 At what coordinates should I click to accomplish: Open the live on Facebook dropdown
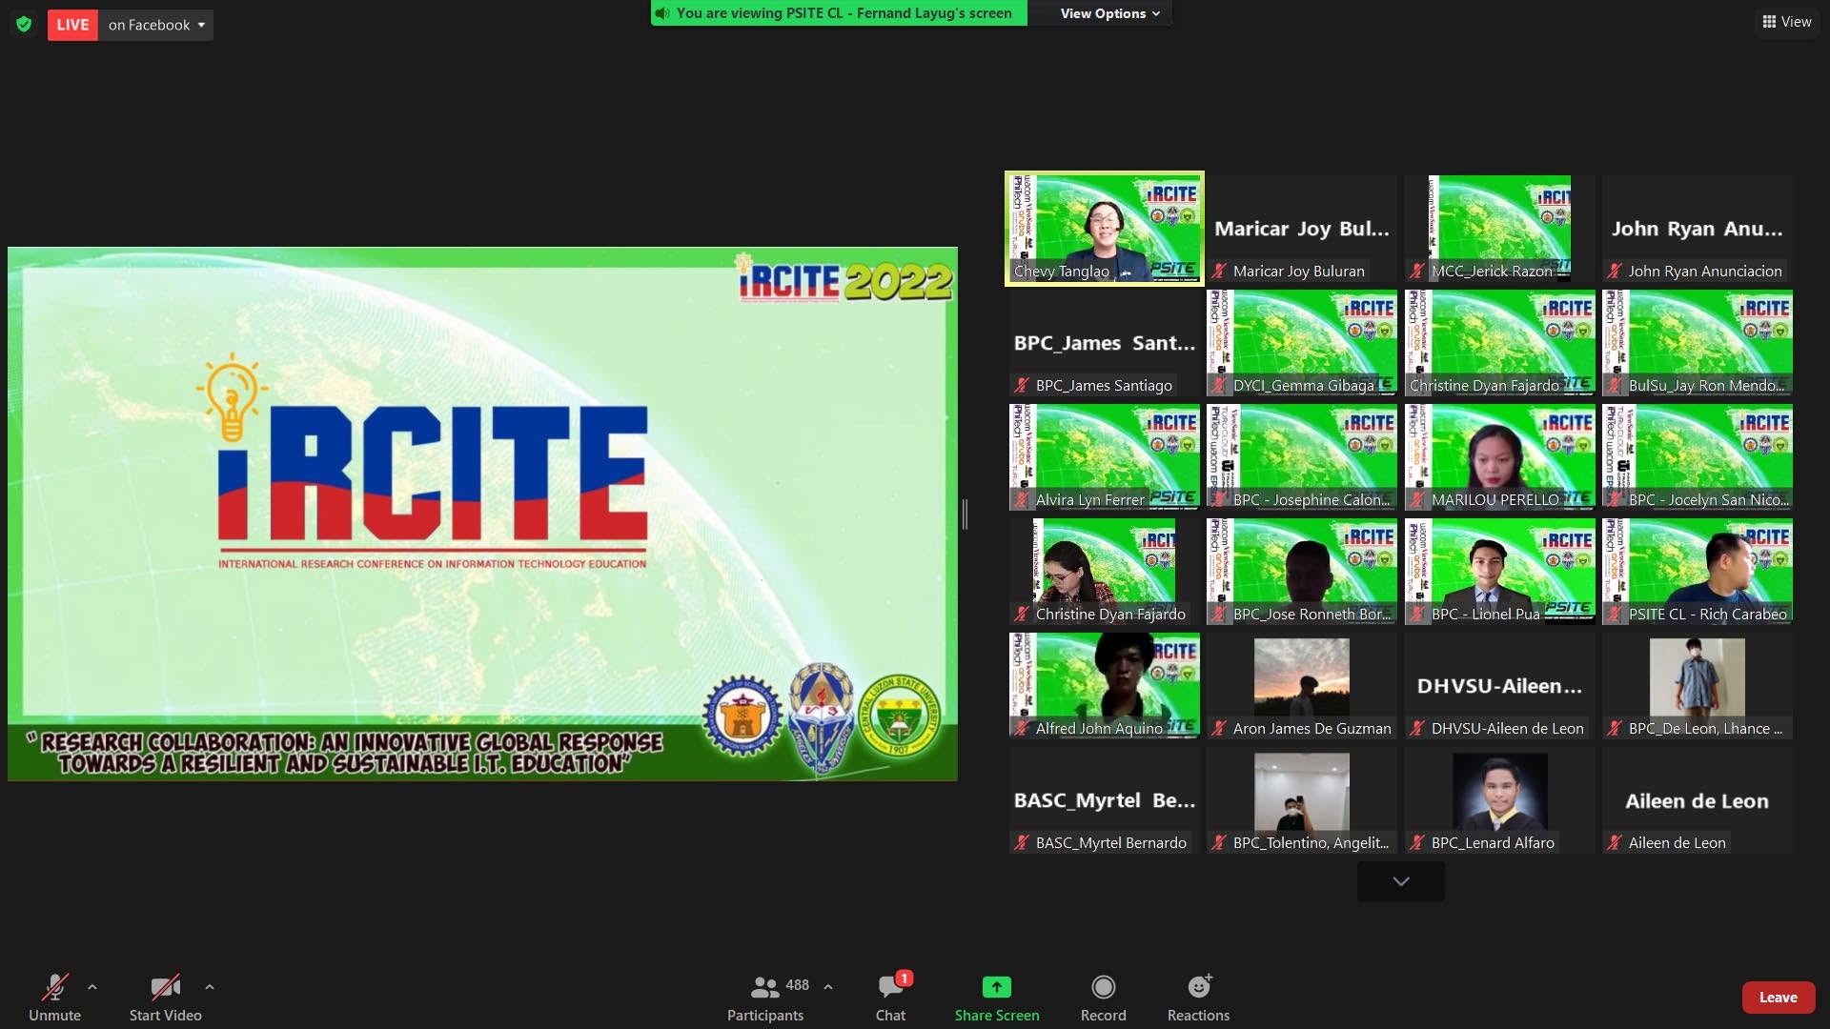pyautogui.click(x=156, y=25)
